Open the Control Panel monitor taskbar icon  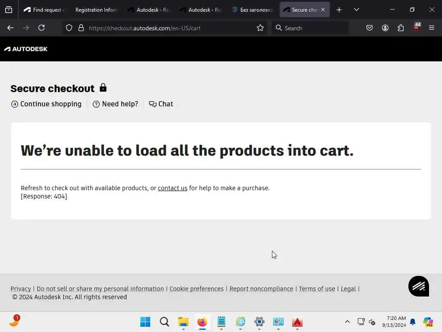[x=278, y=322]
